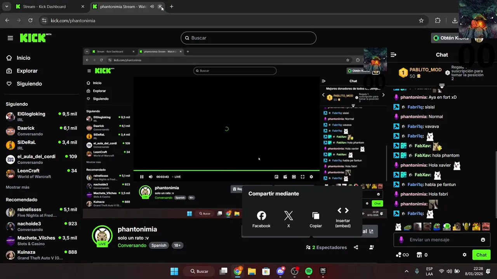
Task: Open the Kick shop icon showing 0
Action: pos(422,255)
